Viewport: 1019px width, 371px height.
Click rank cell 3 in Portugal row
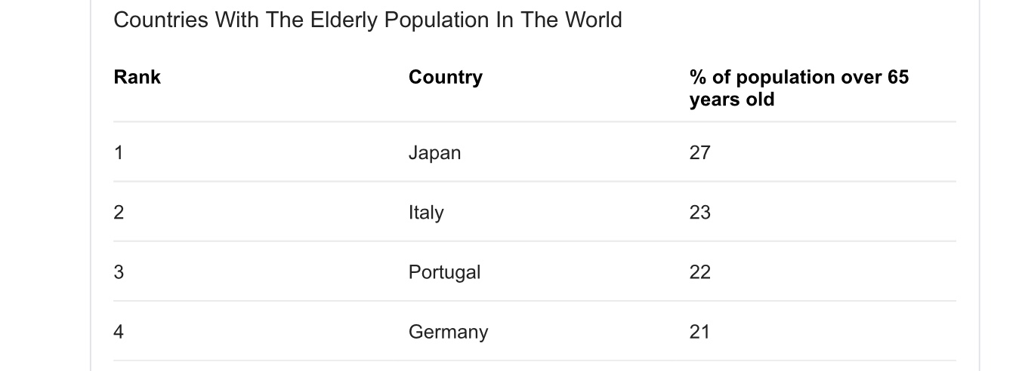(x=119, y=272)
